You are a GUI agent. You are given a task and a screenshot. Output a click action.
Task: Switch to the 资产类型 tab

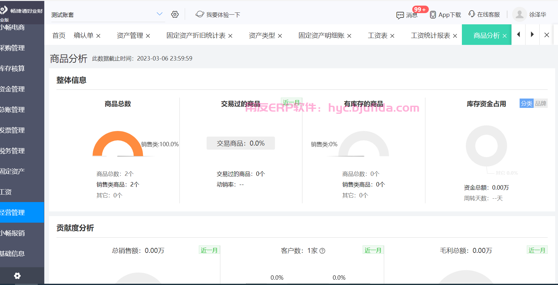(262, 36)
